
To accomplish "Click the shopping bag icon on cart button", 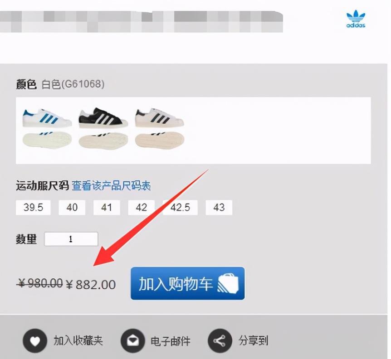I will coord(228,283).
